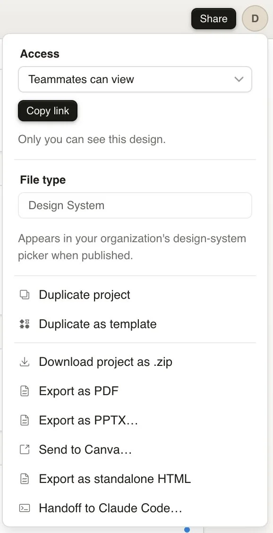The height and width of the screenshot is (533, 273).
Task: Click the document icon next to Export as PDF
Action: pos(25,391)
